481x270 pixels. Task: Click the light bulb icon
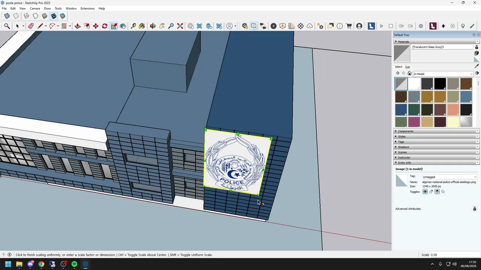(x=463, y=26)
